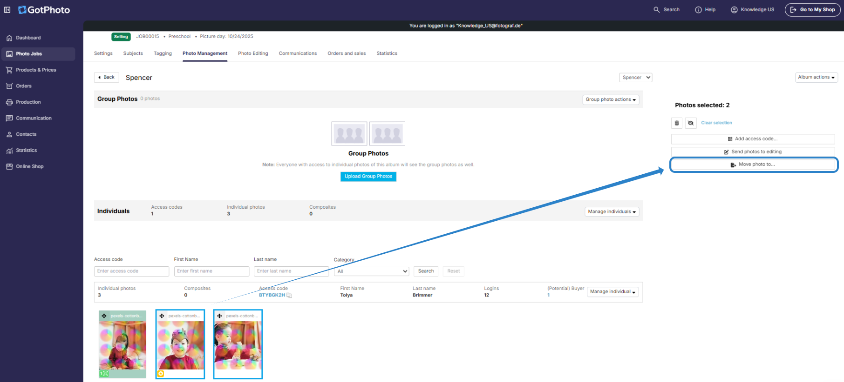
Task: Run the Search button for the individuals filter
Action: pos(426,271)
